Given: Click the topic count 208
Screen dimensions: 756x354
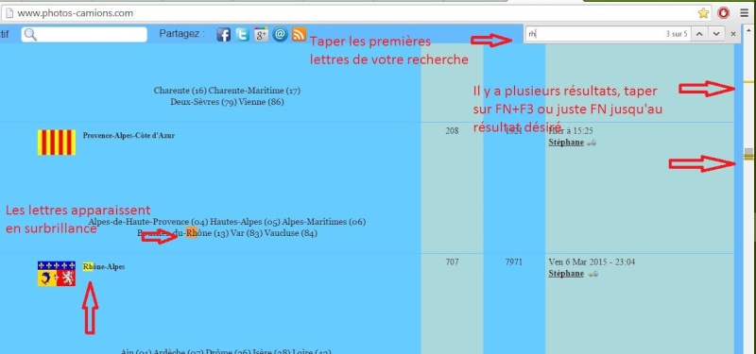Looking at the screenshot, I should [x=453, y=131].
